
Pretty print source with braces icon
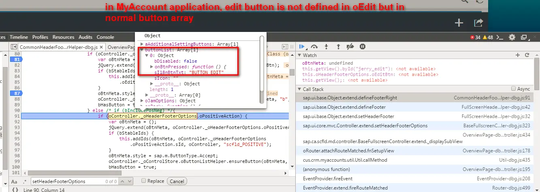[15, 190]
